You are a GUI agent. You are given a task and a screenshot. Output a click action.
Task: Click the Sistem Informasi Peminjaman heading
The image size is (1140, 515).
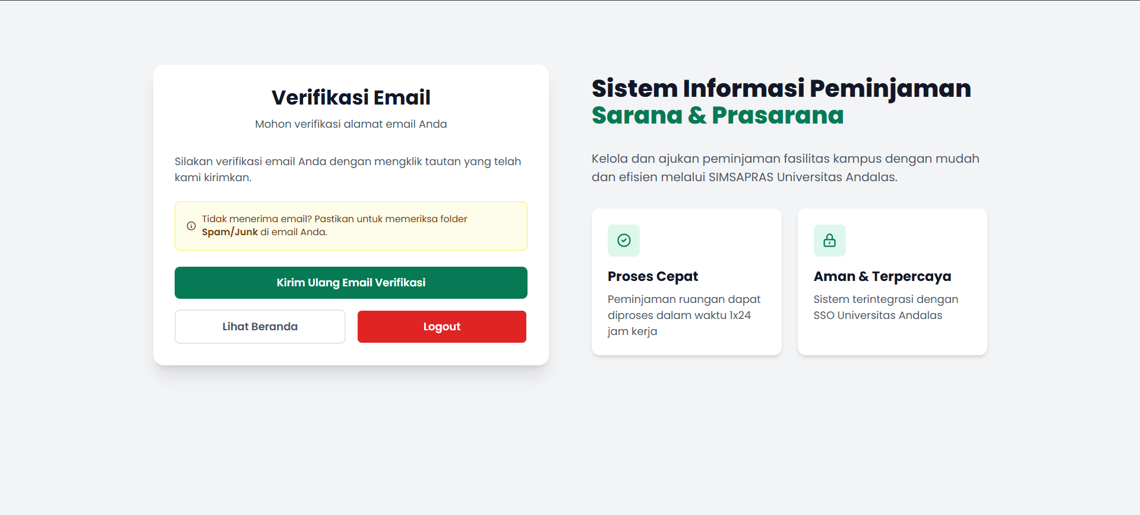781,88
